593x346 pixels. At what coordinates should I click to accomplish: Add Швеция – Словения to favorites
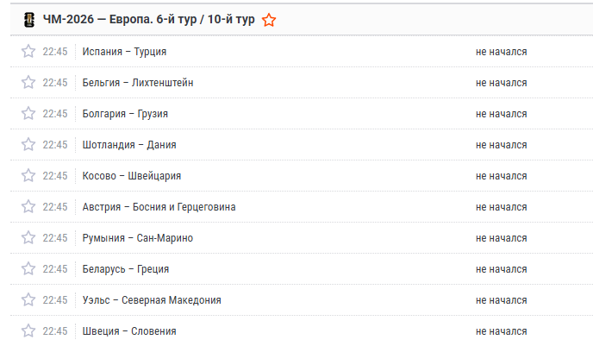click(x=28, y=330)
